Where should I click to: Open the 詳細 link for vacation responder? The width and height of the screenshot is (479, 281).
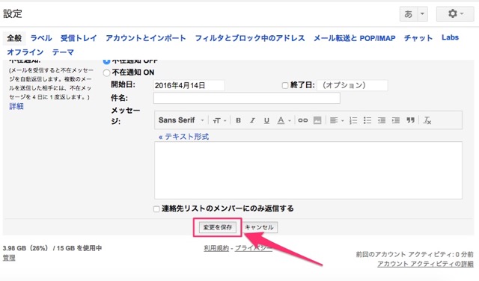click(x=16, y=106)
